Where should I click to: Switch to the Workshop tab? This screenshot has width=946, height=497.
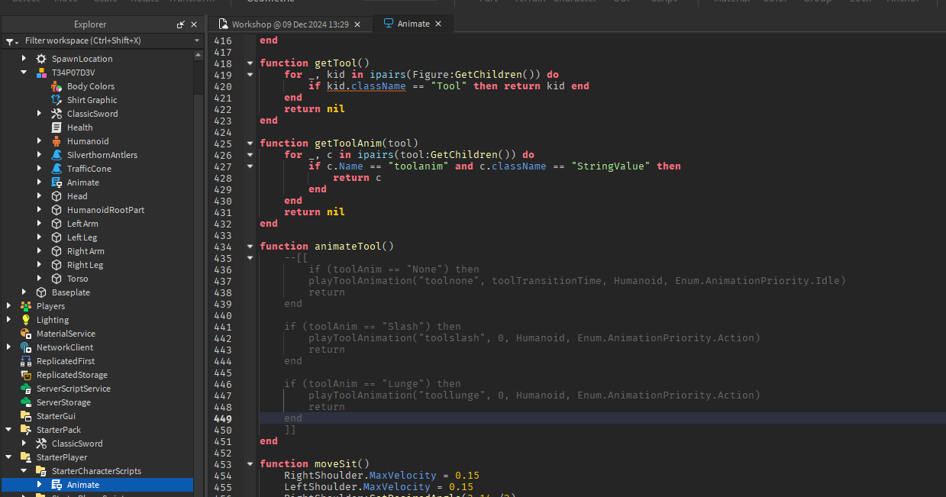tap(290, 24)
